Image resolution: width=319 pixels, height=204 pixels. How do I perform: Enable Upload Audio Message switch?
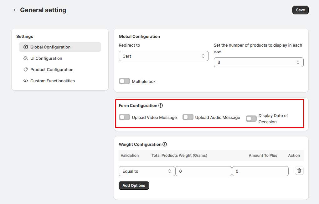click(x=188, y=117)
